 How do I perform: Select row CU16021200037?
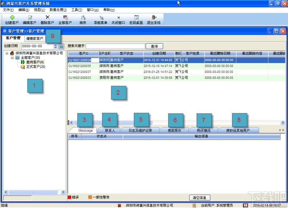coord(176,72)
